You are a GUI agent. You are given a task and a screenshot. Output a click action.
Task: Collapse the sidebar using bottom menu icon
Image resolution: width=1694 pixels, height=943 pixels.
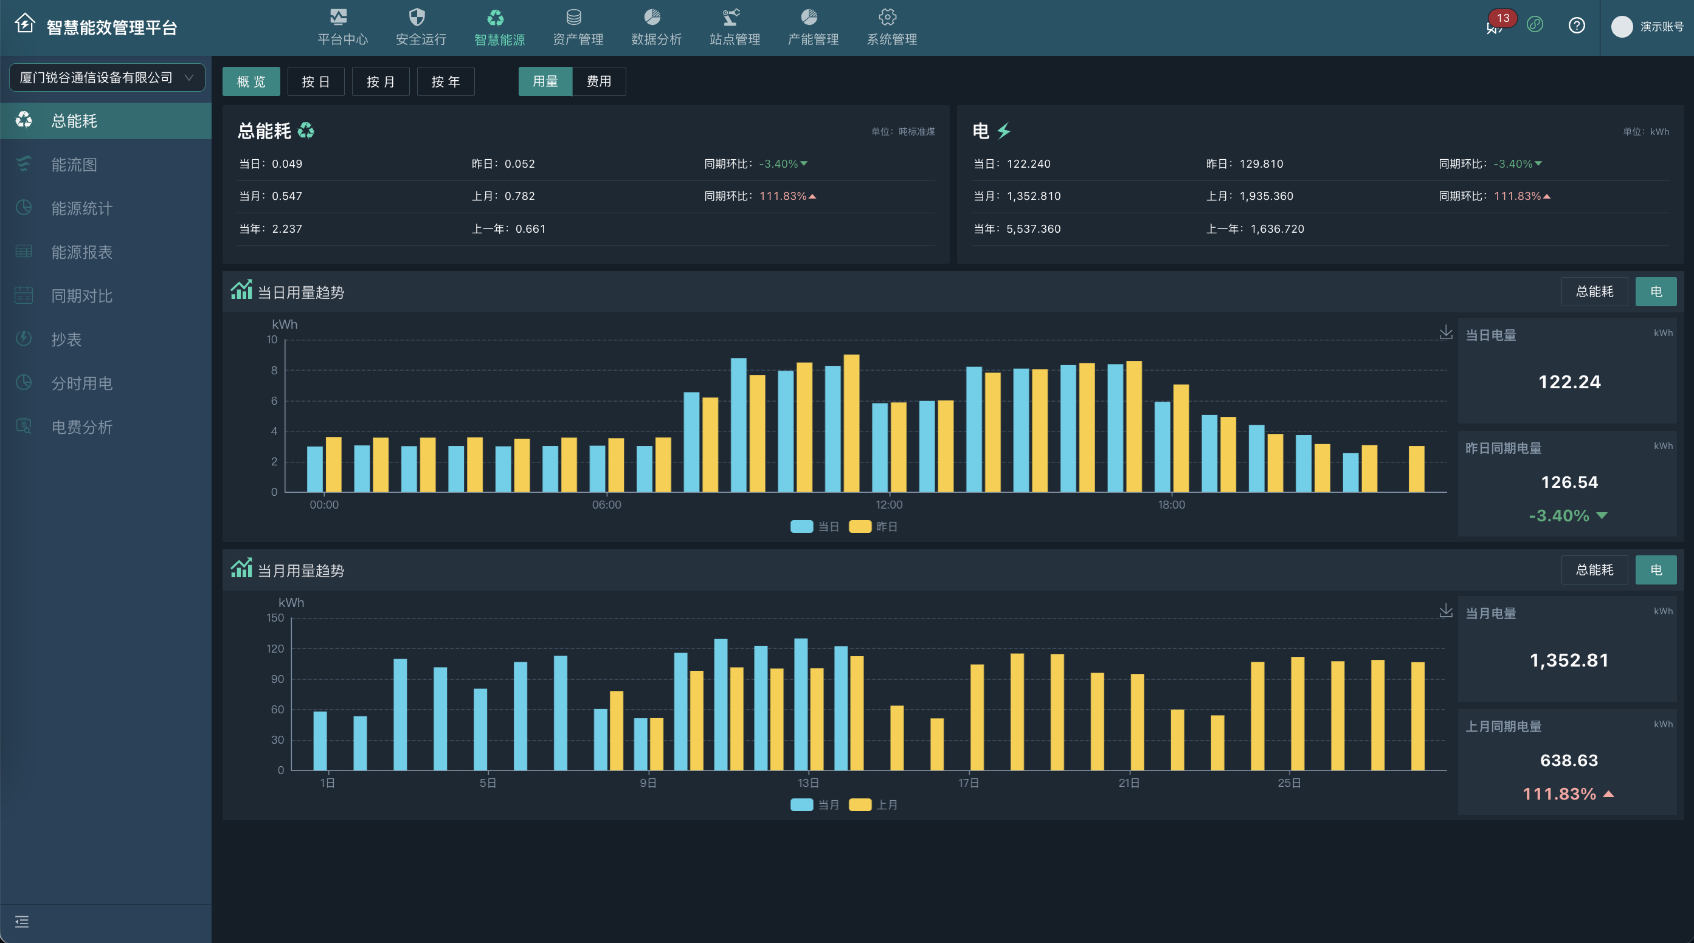pos(22,921)
